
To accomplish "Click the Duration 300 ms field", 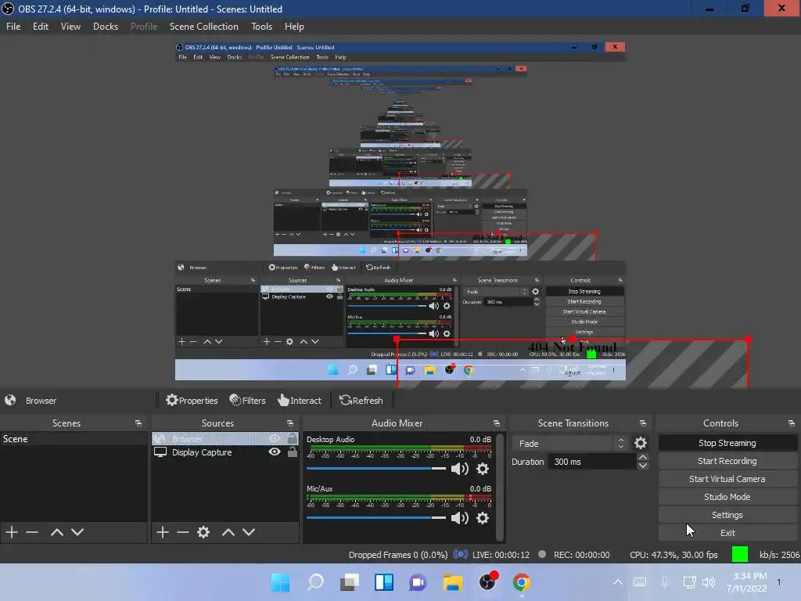I will coord(593,462).
